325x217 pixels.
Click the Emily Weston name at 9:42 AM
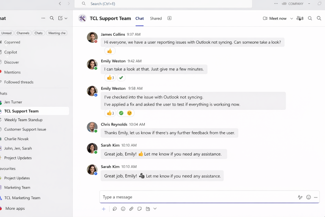click(113, 61)
